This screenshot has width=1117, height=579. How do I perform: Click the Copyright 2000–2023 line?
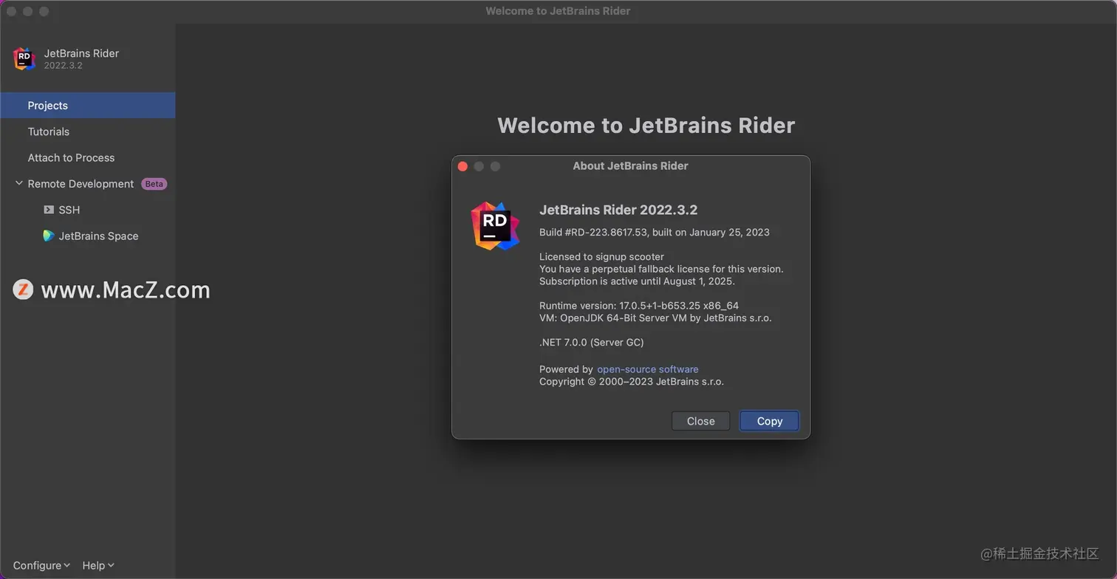(632, 382)
